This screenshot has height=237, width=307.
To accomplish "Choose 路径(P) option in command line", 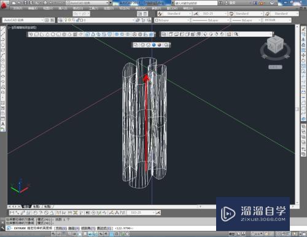I will click(74, 228).
